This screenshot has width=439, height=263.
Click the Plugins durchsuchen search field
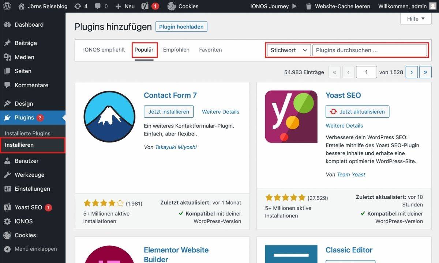click(x=370, y=50)
